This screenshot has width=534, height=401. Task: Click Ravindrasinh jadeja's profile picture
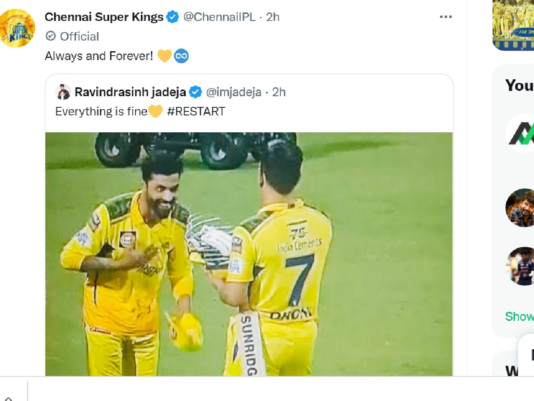point(63,92)
